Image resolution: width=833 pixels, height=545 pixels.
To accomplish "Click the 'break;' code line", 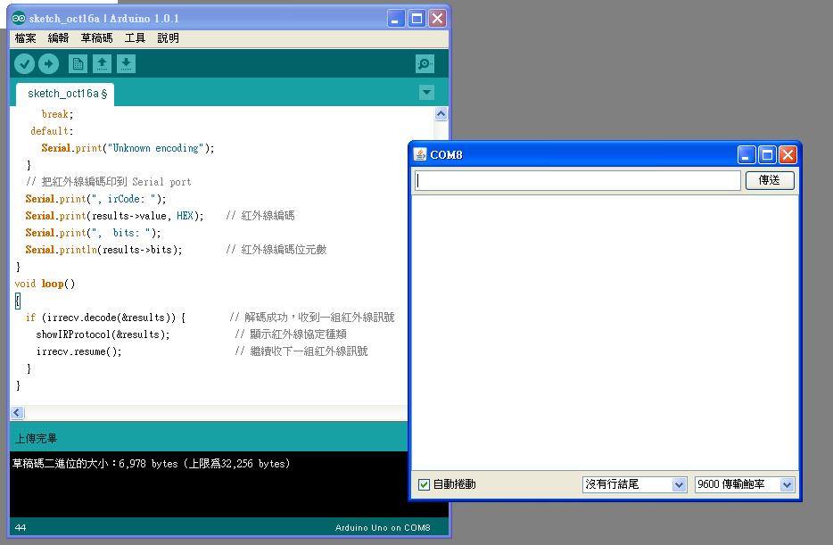I will pyautogui.click(x=57, y=113).
